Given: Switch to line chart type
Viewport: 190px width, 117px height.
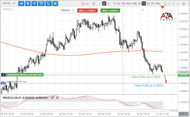Looking at the screenshot, I should 108,4.
